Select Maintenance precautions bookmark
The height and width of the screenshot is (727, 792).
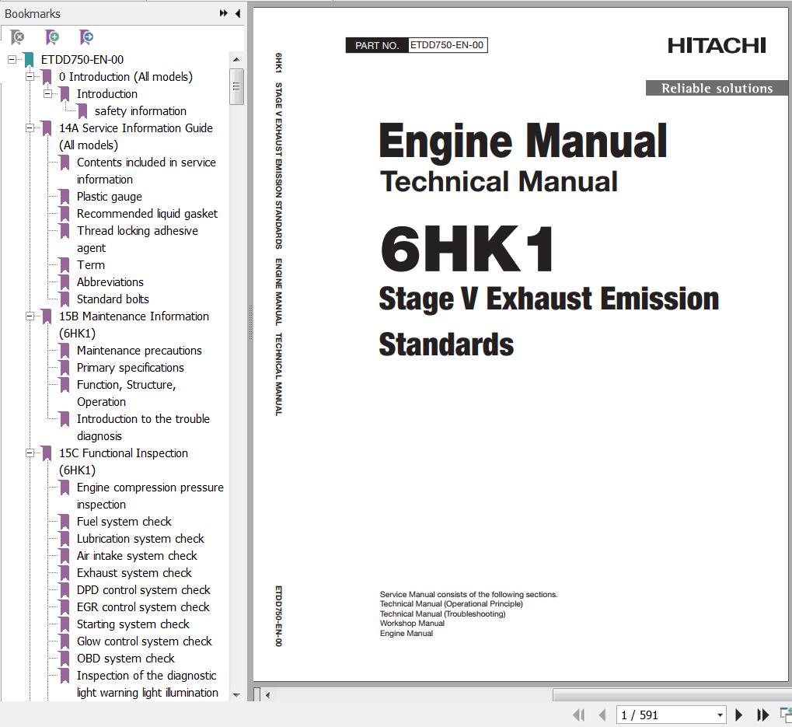click(x=139, y=351)
